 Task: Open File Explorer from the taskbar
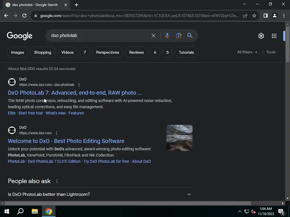click(x=35, y=211)
